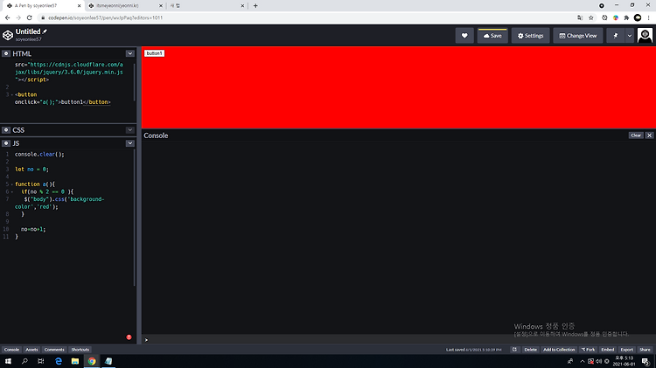Fold the button tag on HTML line 3
Image resolution: width=656 pixels, height=368 pixels.
click(11, 95)
